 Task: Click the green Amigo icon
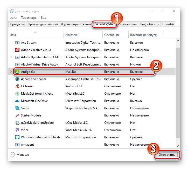[17, 72]
